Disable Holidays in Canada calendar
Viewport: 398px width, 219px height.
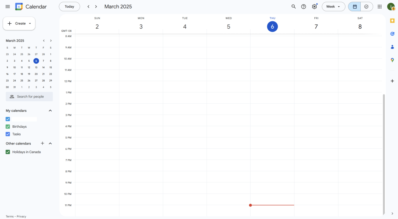[8, 152]
